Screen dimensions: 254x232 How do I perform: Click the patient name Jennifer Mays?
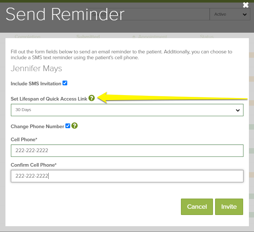click(x=36, y=68)
